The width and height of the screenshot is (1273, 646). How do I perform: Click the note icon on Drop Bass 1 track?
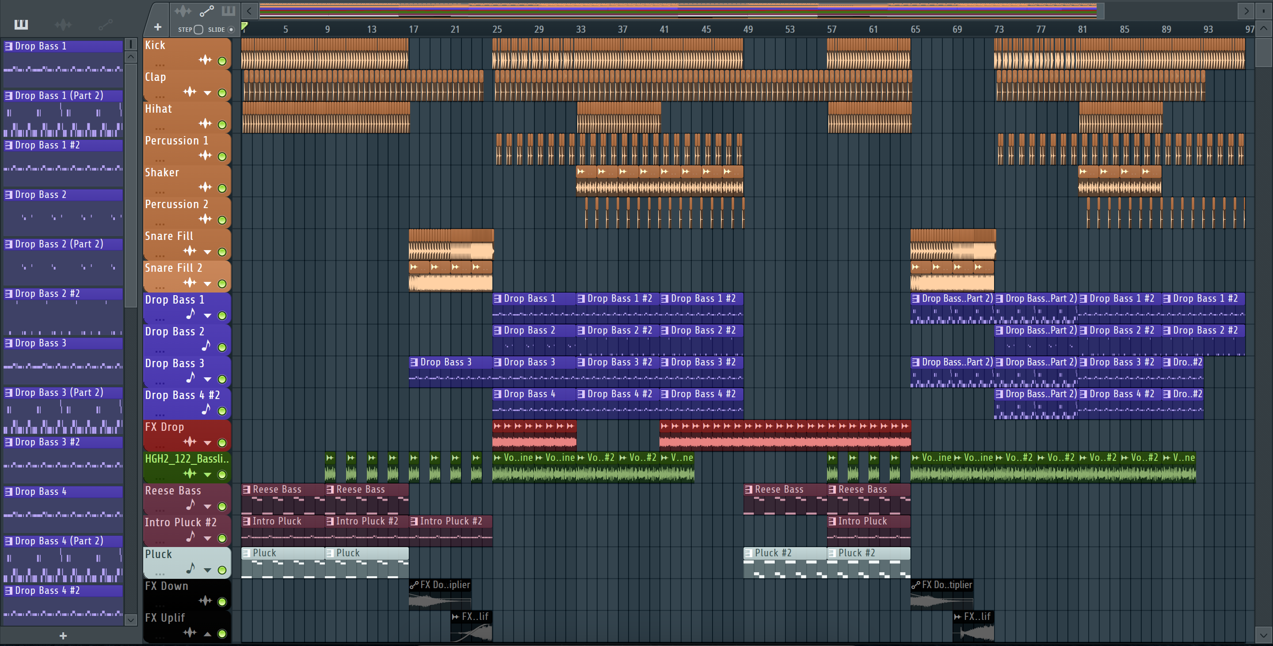point(191,314)
